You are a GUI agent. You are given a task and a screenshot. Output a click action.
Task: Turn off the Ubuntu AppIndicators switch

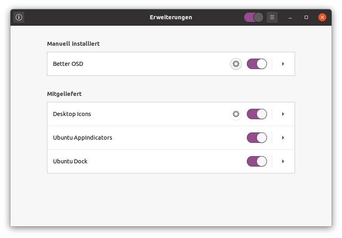pyautogui.click(x=257, y=138)
